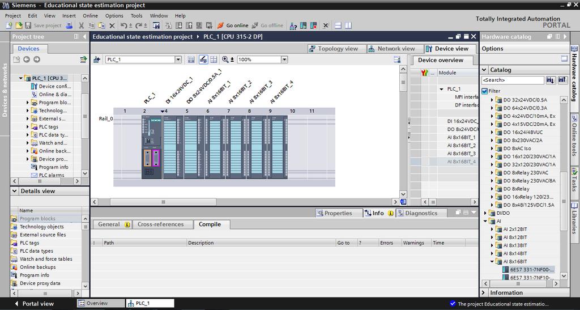The image size is (580, 310).
Task: Click the New project toolbar icon
Action: pyautogui.click(x=9, y=26)
